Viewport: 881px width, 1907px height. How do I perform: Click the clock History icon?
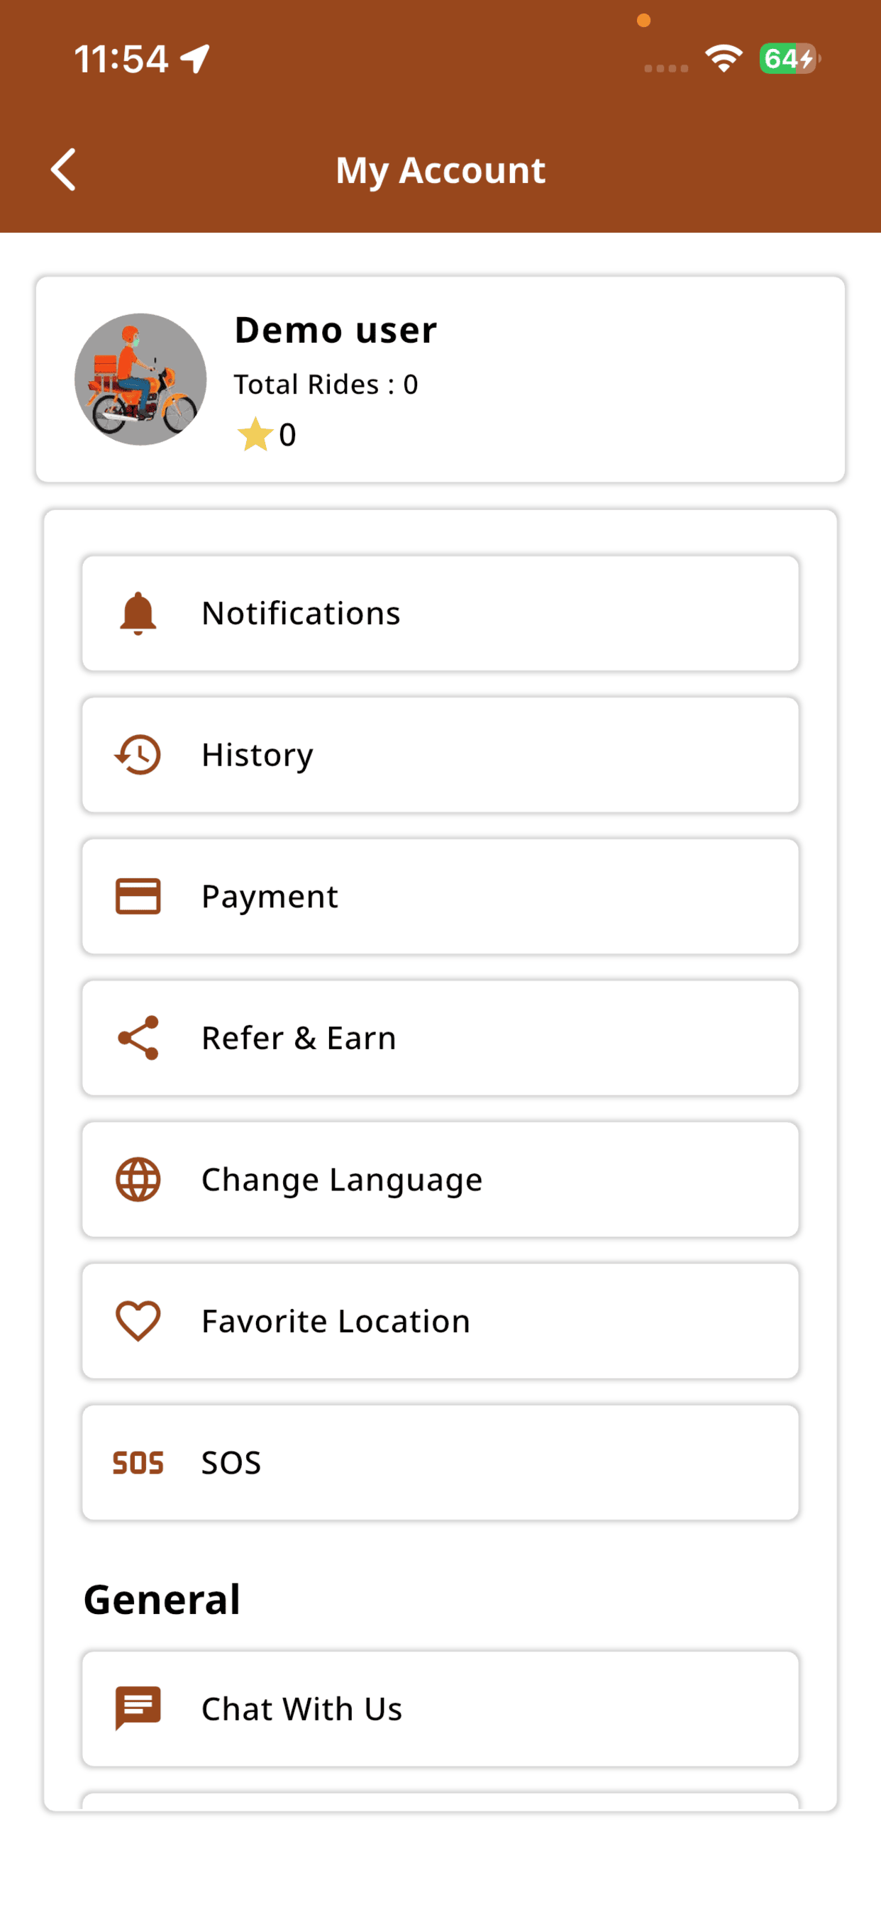(x=138, y=754)
